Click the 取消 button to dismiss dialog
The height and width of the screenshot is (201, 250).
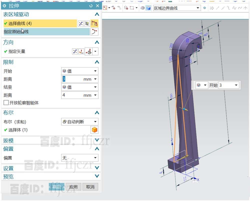pos(90,187)
